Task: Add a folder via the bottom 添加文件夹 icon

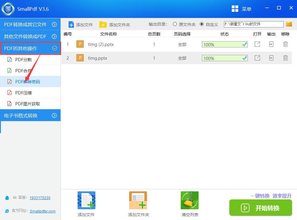Action: point(138,200)
